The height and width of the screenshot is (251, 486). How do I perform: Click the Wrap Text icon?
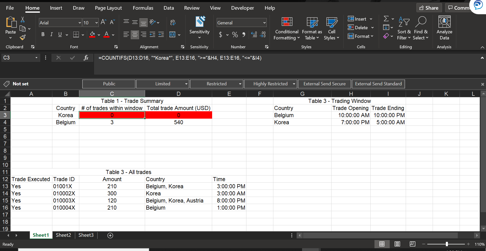pyautogui.click(x=173, y=22)
